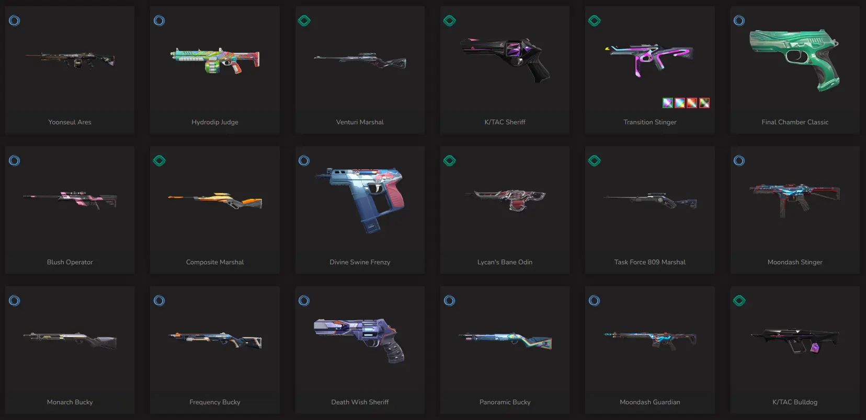The height and width of the screenshot is (420, 866).
Task: Click the Task Force 809 Marshal label
Action: pyautogui.click(x=650, y=262)
